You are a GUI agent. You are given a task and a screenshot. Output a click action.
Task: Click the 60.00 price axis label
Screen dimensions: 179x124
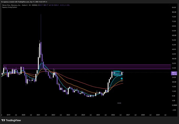[174, 35]
